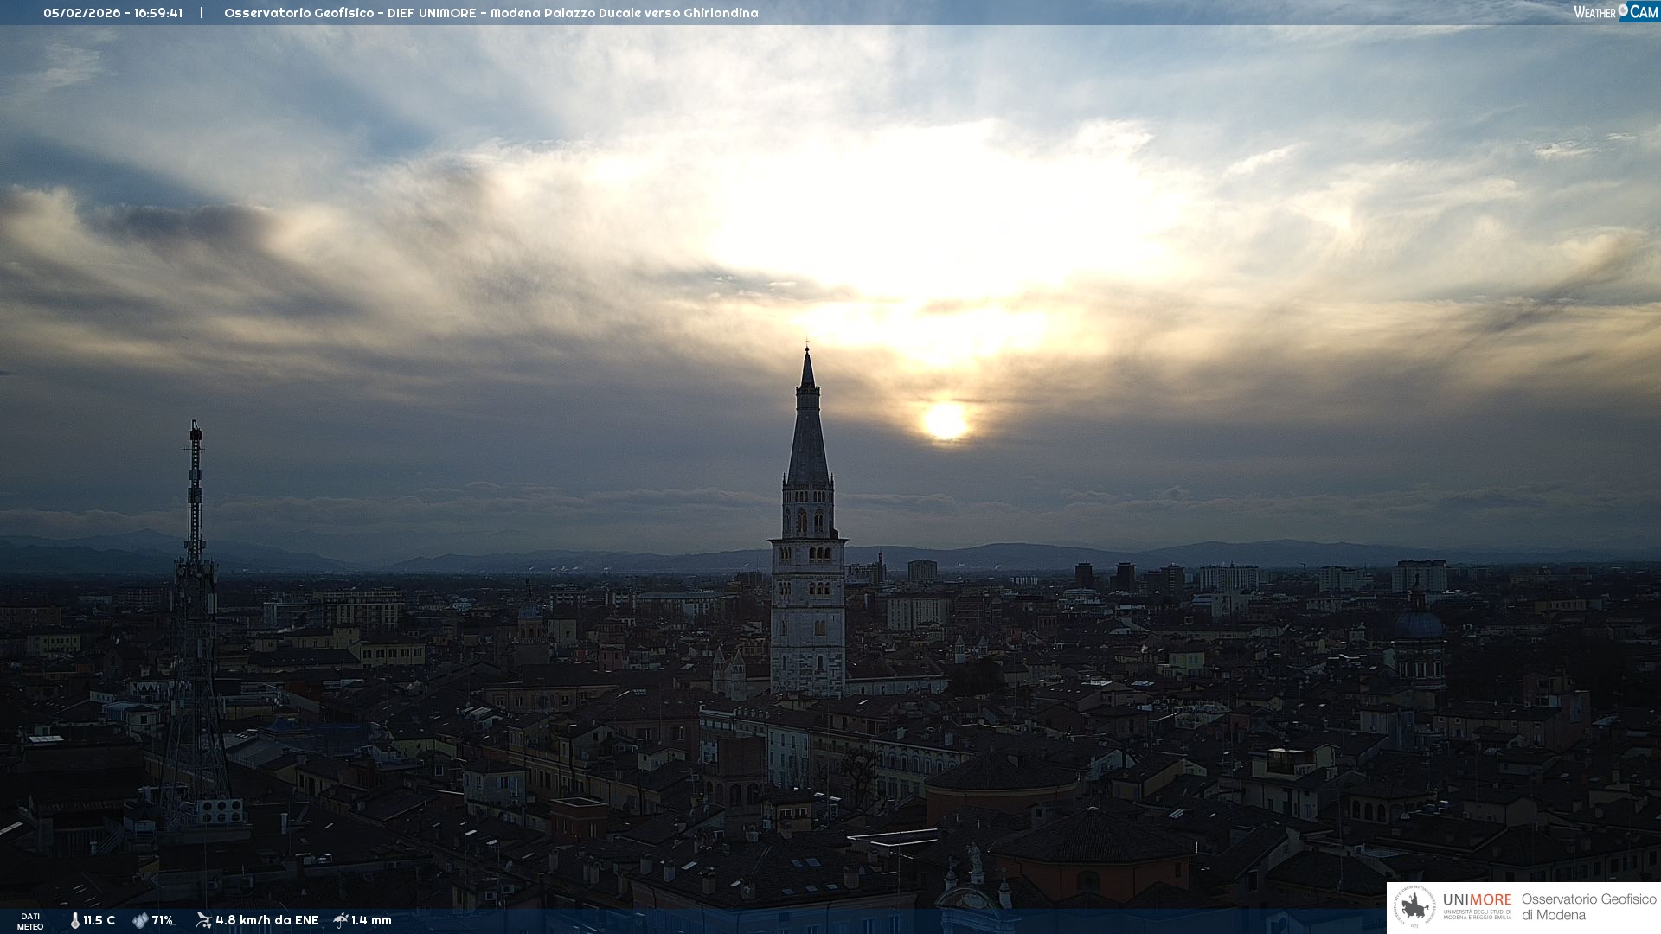The image size is (1661, 934).
Task: Click the 4.8 km/h da ENE wind reading
Action: 266,920
